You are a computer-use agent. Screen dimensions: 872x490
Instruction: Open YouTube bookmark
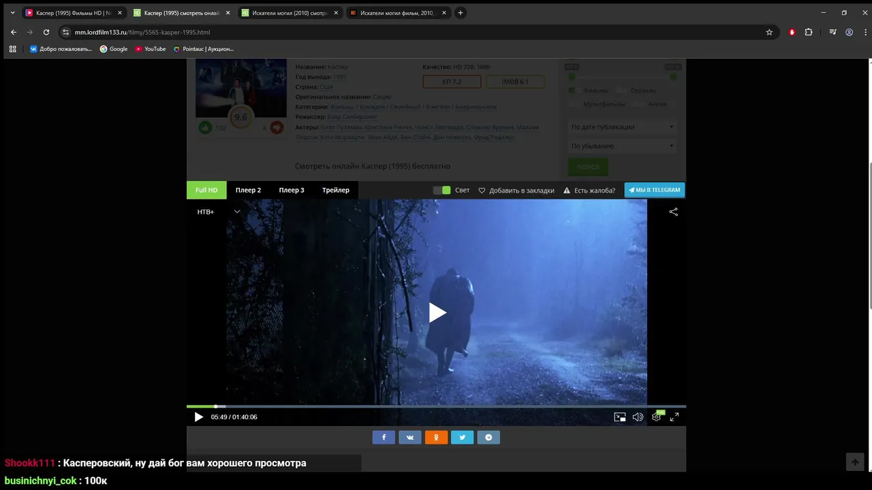tap(151, 49)
